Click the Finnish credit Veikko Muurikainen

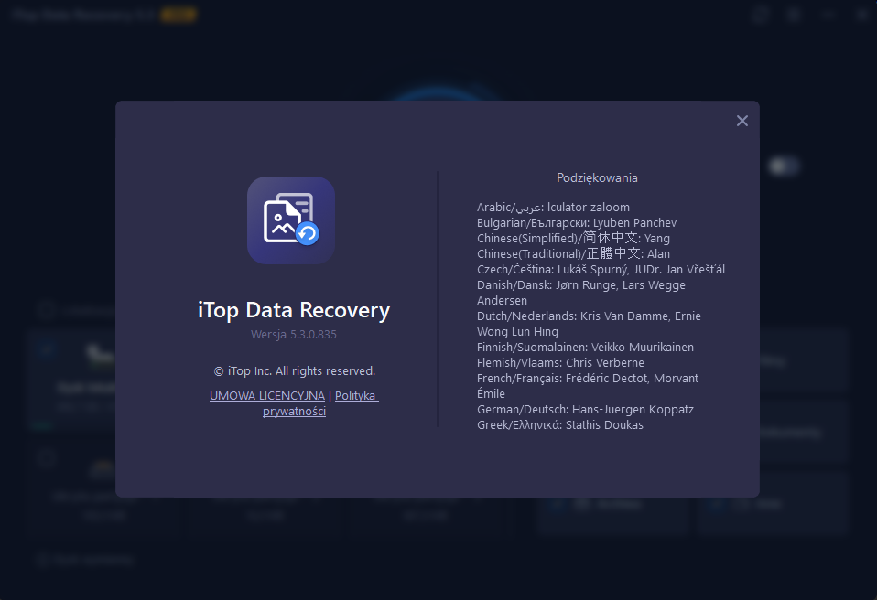(x=585, y=347)
